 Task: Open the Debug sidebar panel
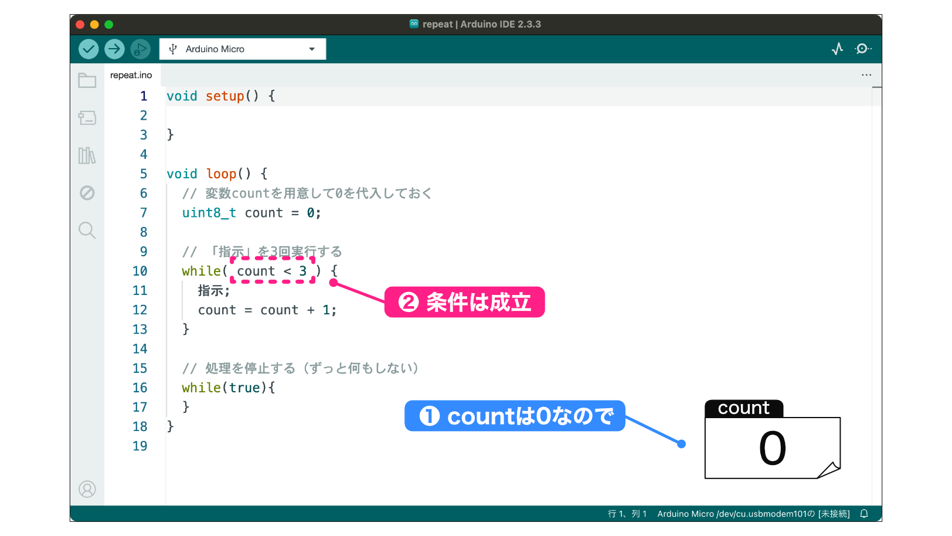pyautogui.click(x=87, y=193)
